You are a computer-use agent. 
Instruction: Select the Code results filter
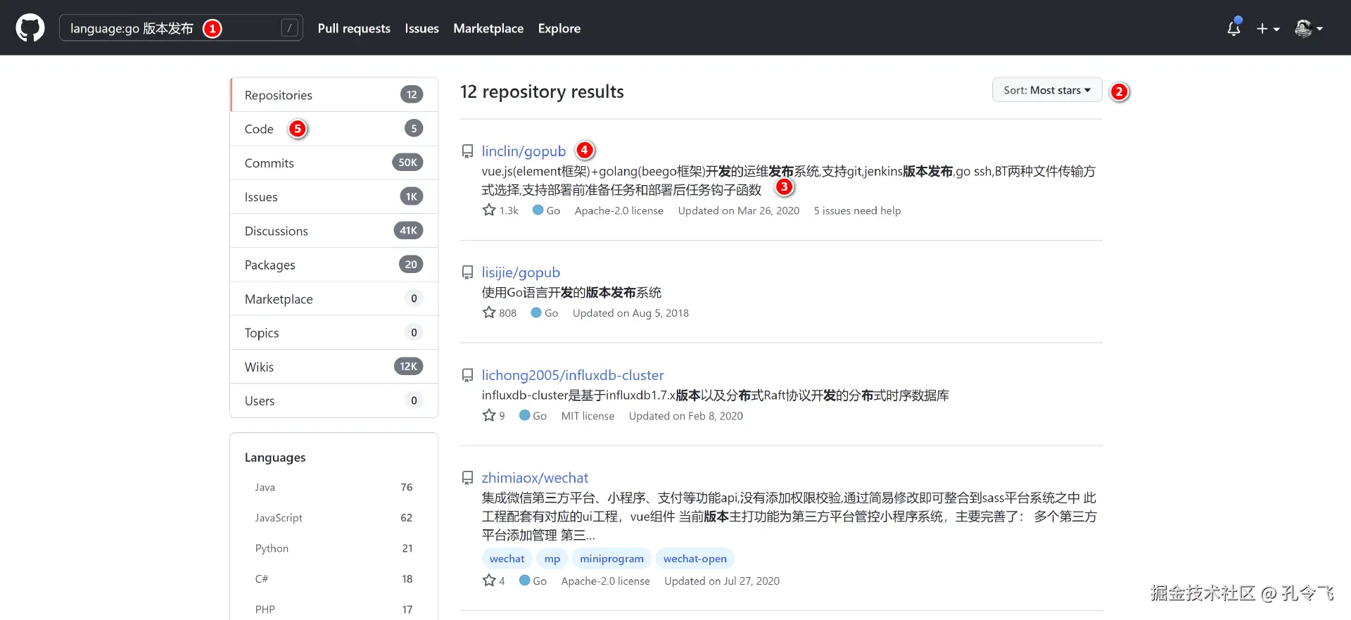[x=334, y=129]
